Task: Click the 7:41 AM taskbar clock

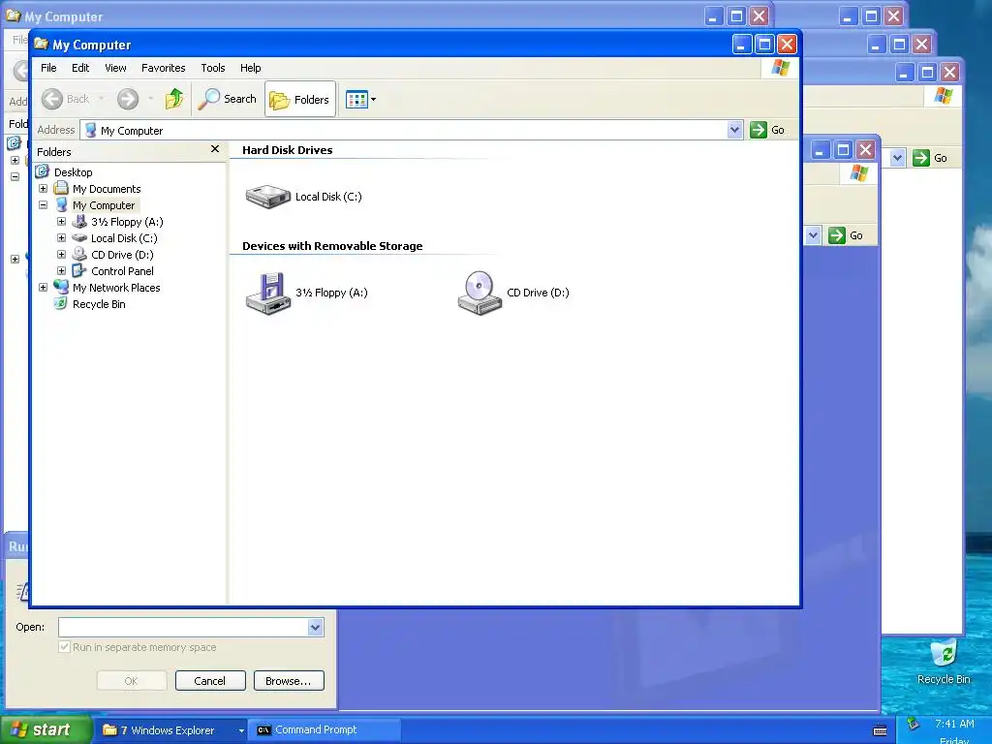Action: (954, 724)
